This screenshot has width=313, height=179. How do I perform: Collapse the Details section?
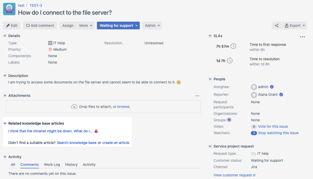coord(5,36)
